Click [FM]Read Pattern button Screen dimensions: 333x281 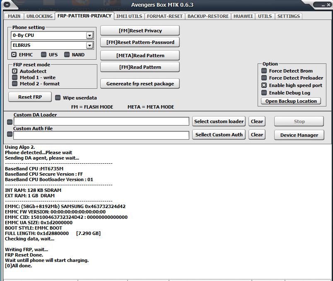click(140, 67)
